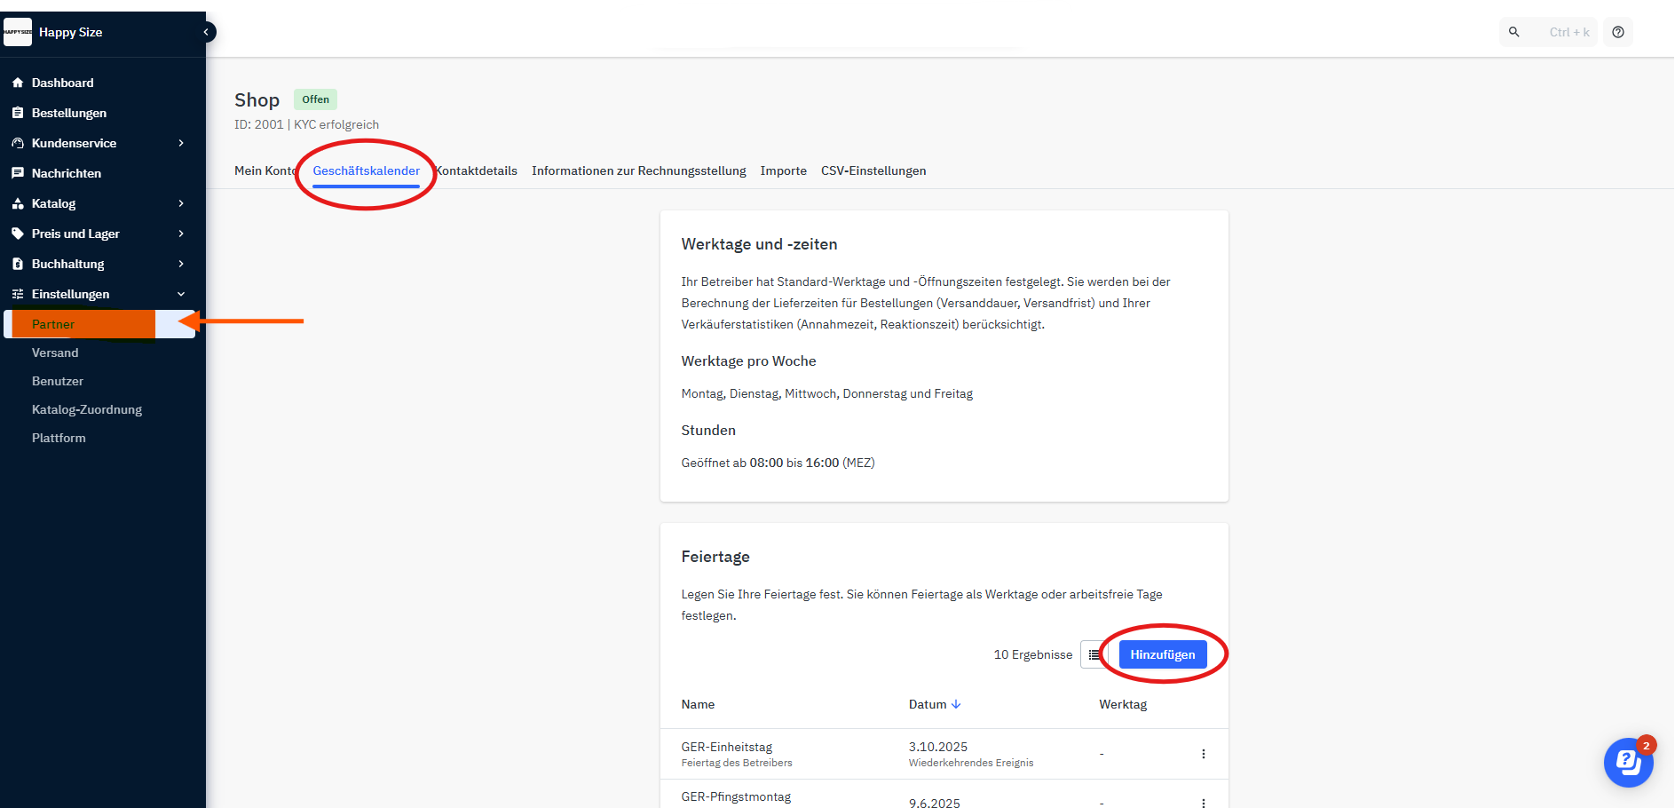Open Versand in the settings menu
Image resolution: width=1675 pixels, height=808 pixels.
[x=55, y=353]
